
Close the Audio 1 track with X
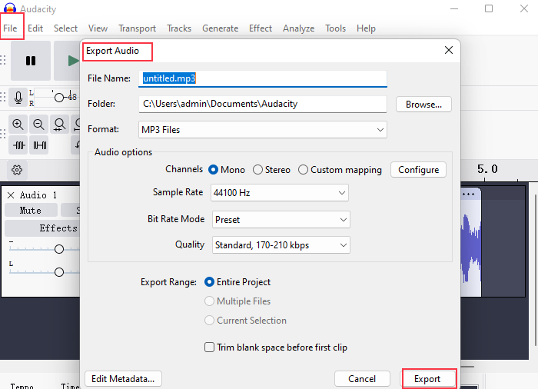[11, 195]
